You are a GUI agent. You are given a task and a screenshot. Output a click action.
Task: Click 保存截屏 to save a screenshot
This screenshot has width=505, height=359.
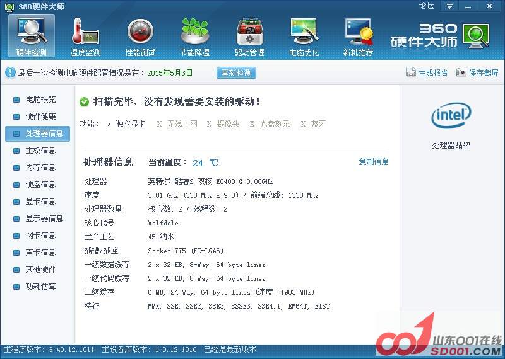(x=484, y=72)
